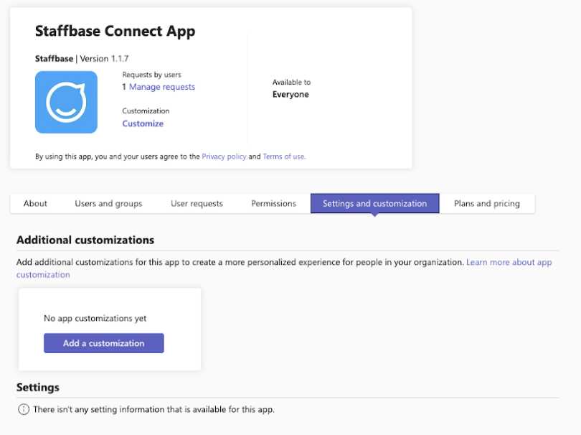Click the Everyone availability value
581x435 pixels.
coord(290,94)
